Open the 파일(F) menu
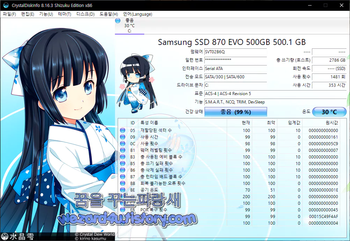350x241 pixels. click(9, 14)
